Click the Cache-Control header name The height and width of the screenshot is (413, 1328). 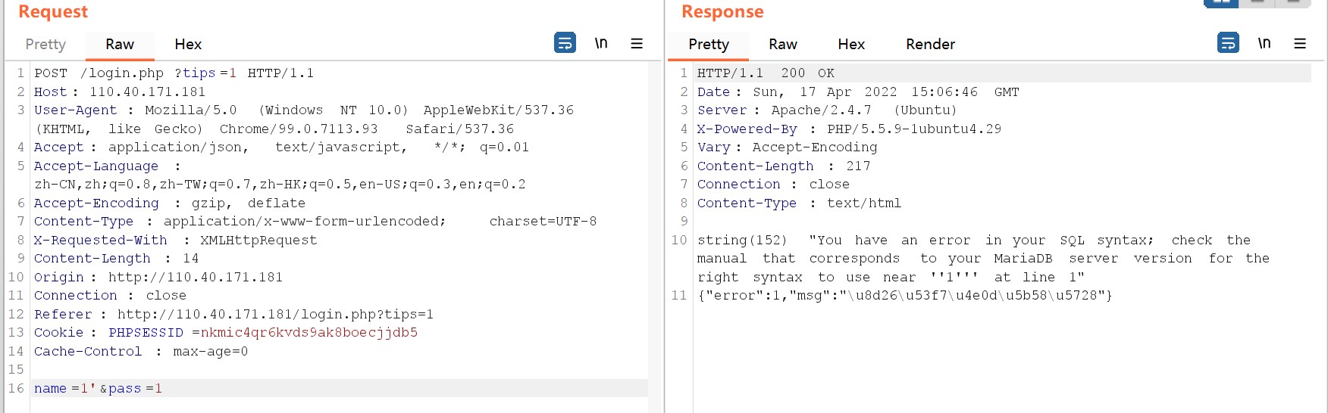click(88, 351)
